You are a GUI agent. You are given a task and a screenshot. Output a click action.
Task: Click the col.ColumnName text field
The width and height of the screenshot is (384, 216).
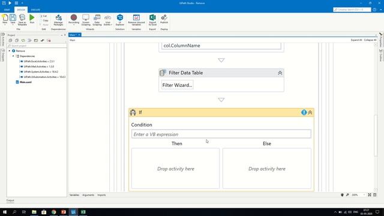[221, 46]
